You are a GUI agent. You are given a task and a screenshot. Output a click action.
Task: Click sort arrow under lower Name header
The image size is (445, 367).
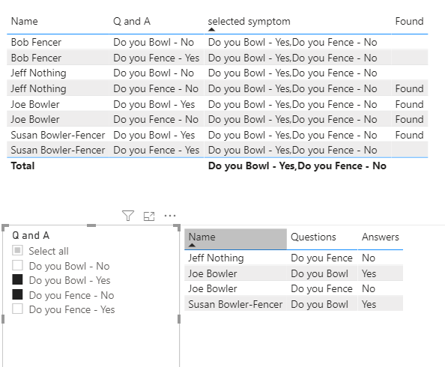[x=192, y=245]
